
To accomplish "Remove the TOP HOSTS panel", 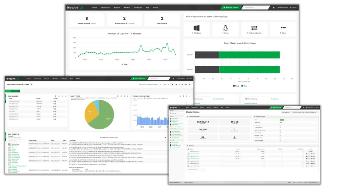I will [x=65, y=96].
